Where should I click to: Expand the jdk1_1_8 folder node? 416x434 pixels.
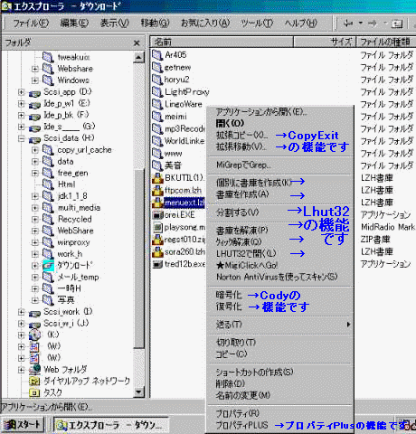click(35, 196)
